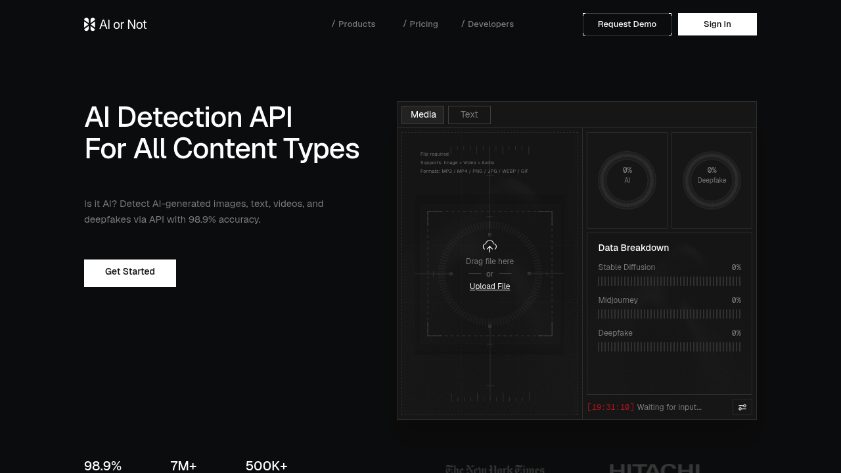Screen dimensions: 841x473
Task: Click the AI or Not brand name
Action: click(x=123, y=24)
